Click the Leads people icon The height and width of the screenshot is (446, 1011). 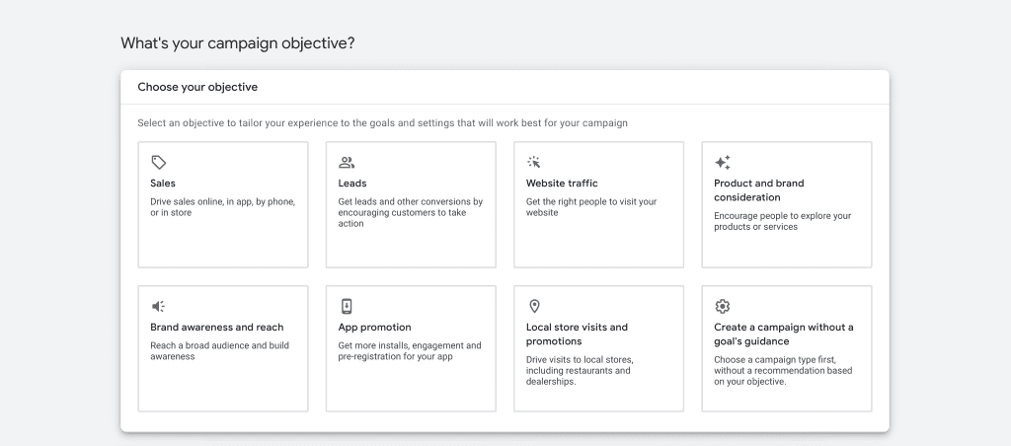click(347, 163)
